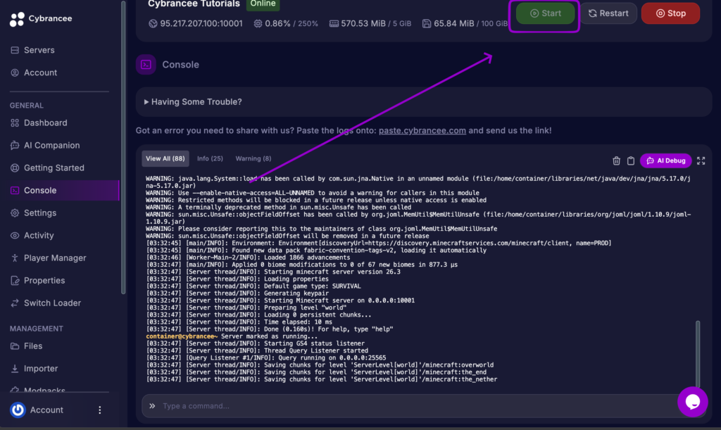
Task: Click the purple Console heading icon
Action: tap(146, 64)
